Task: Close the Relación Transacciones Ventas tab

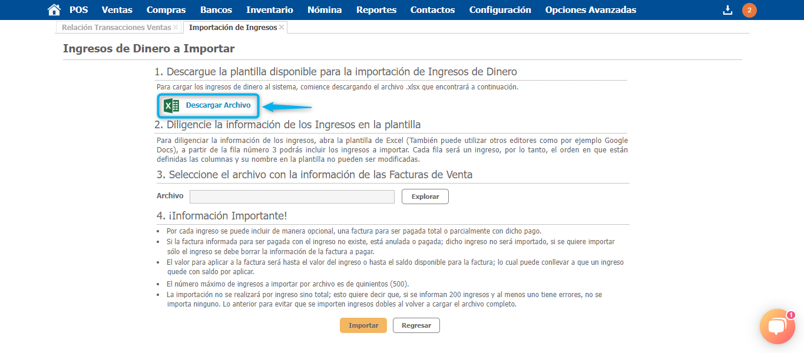Action: (176, 28)
